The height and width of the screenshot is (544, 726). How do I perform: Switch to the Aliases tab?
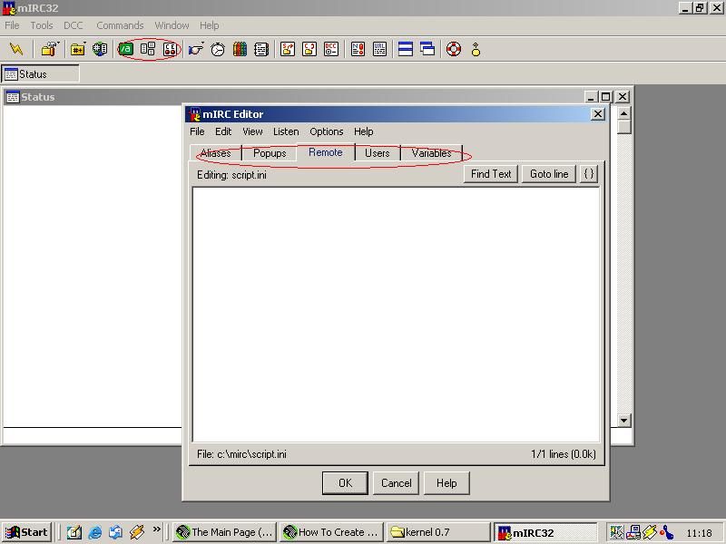pyautogui.click(x=216, y=153)
